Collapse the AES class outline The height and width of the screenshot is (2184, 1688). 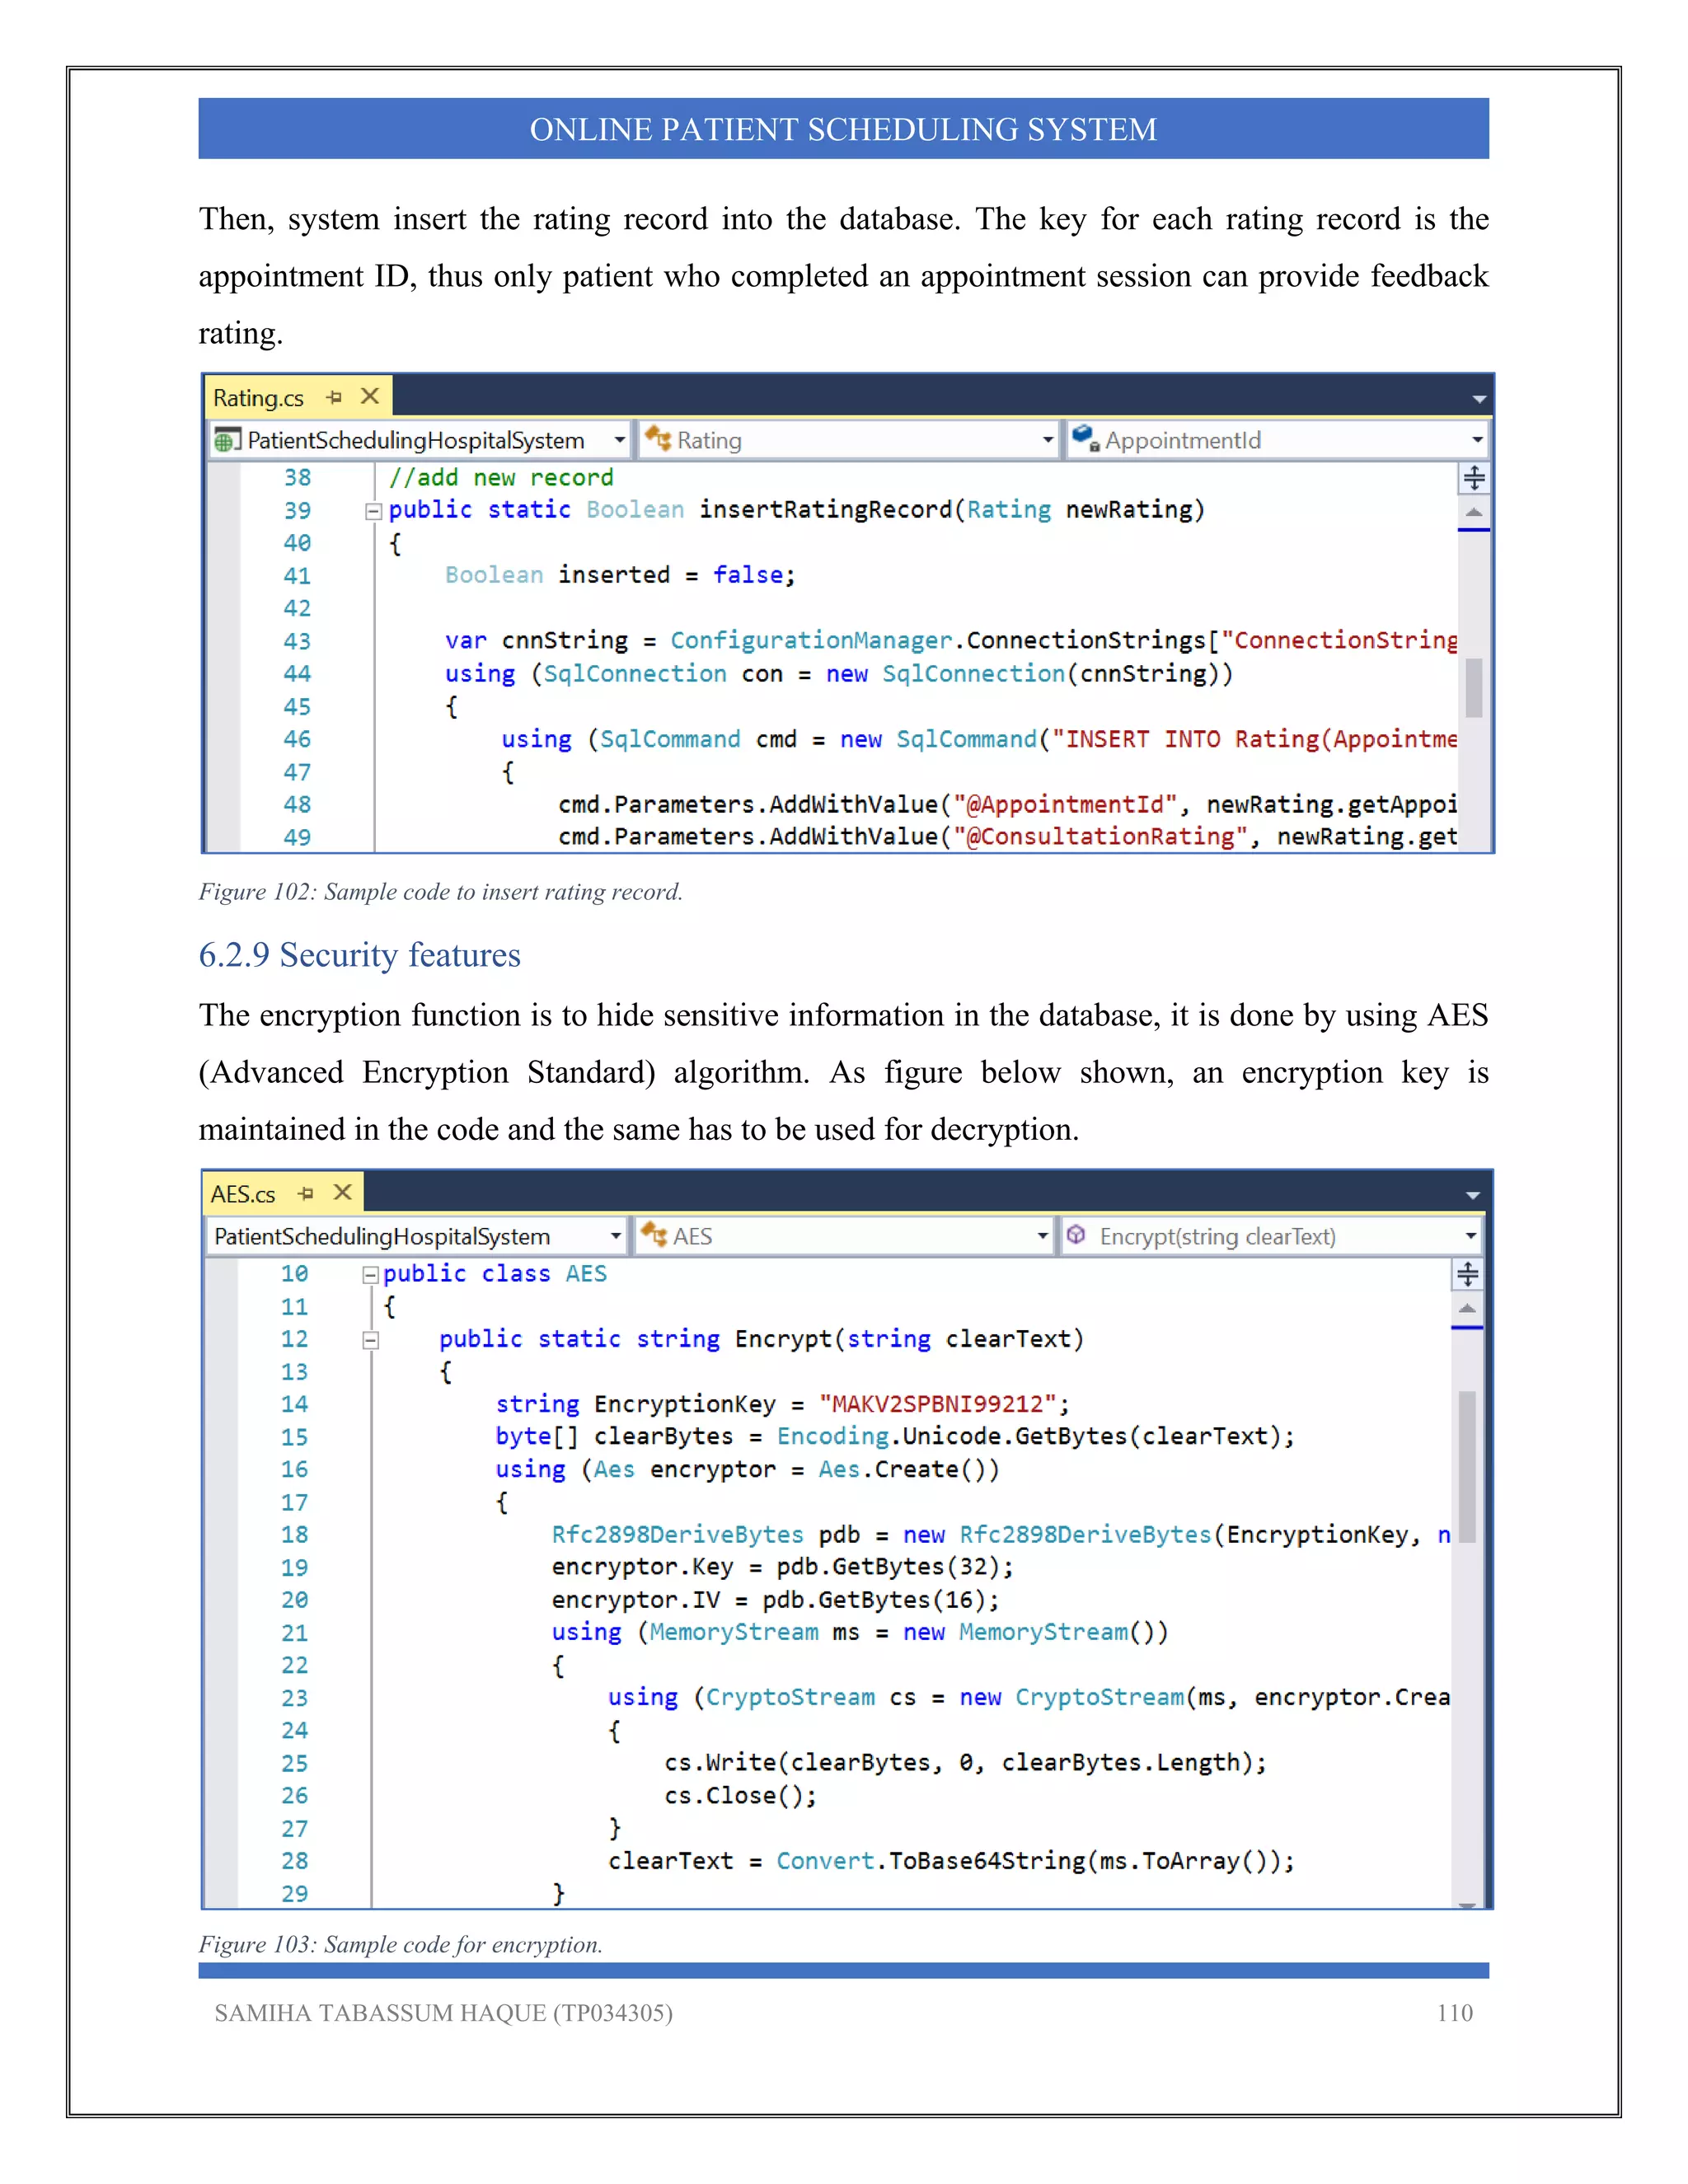(x=370, y=1275)
